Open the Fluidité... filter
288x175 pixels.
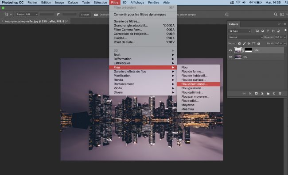[143, 38]
